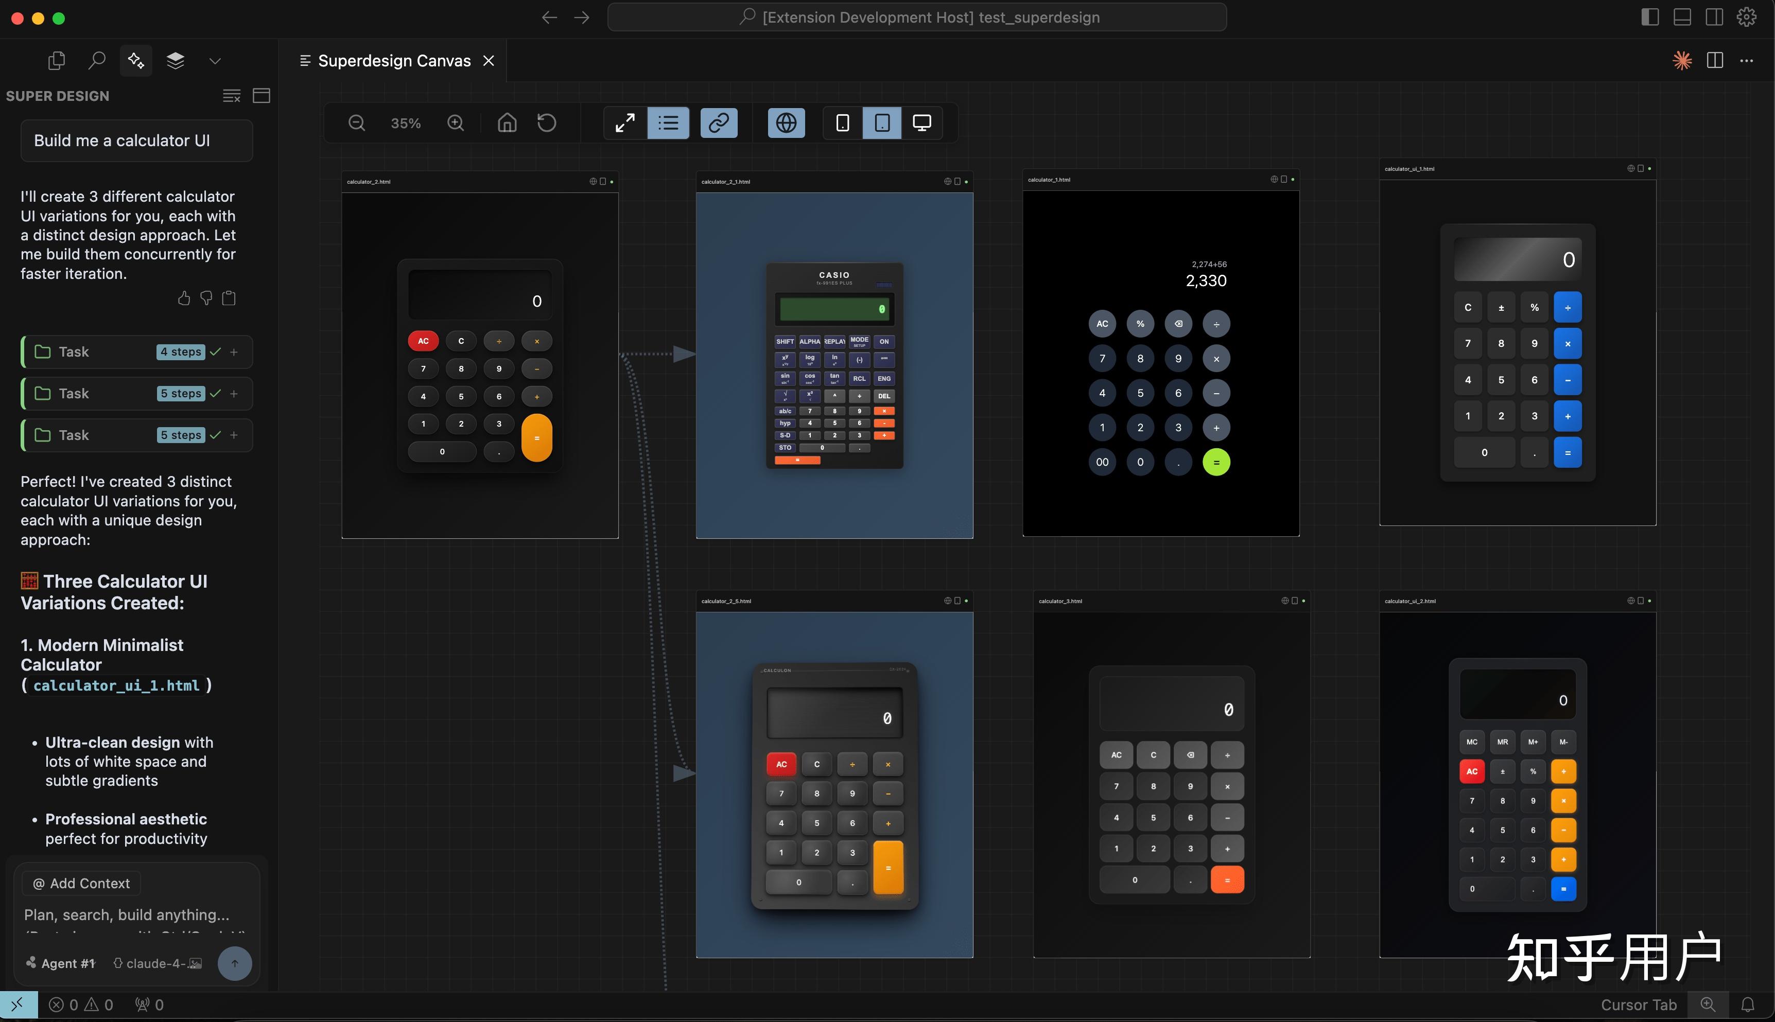1775x1022 pixels.
Task: Open the forwarded ports status item
Action: [150, 1005]
